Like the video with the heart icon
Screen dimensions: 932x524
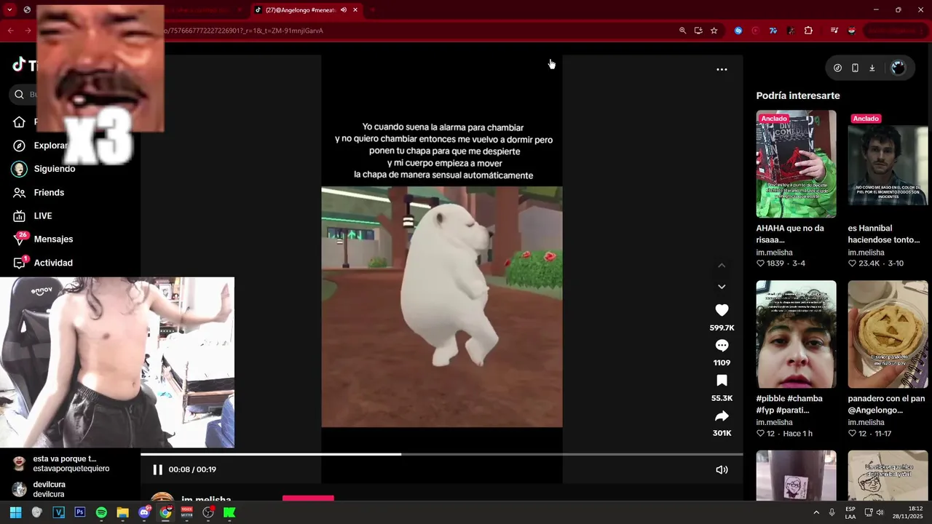tap(722, 310)
